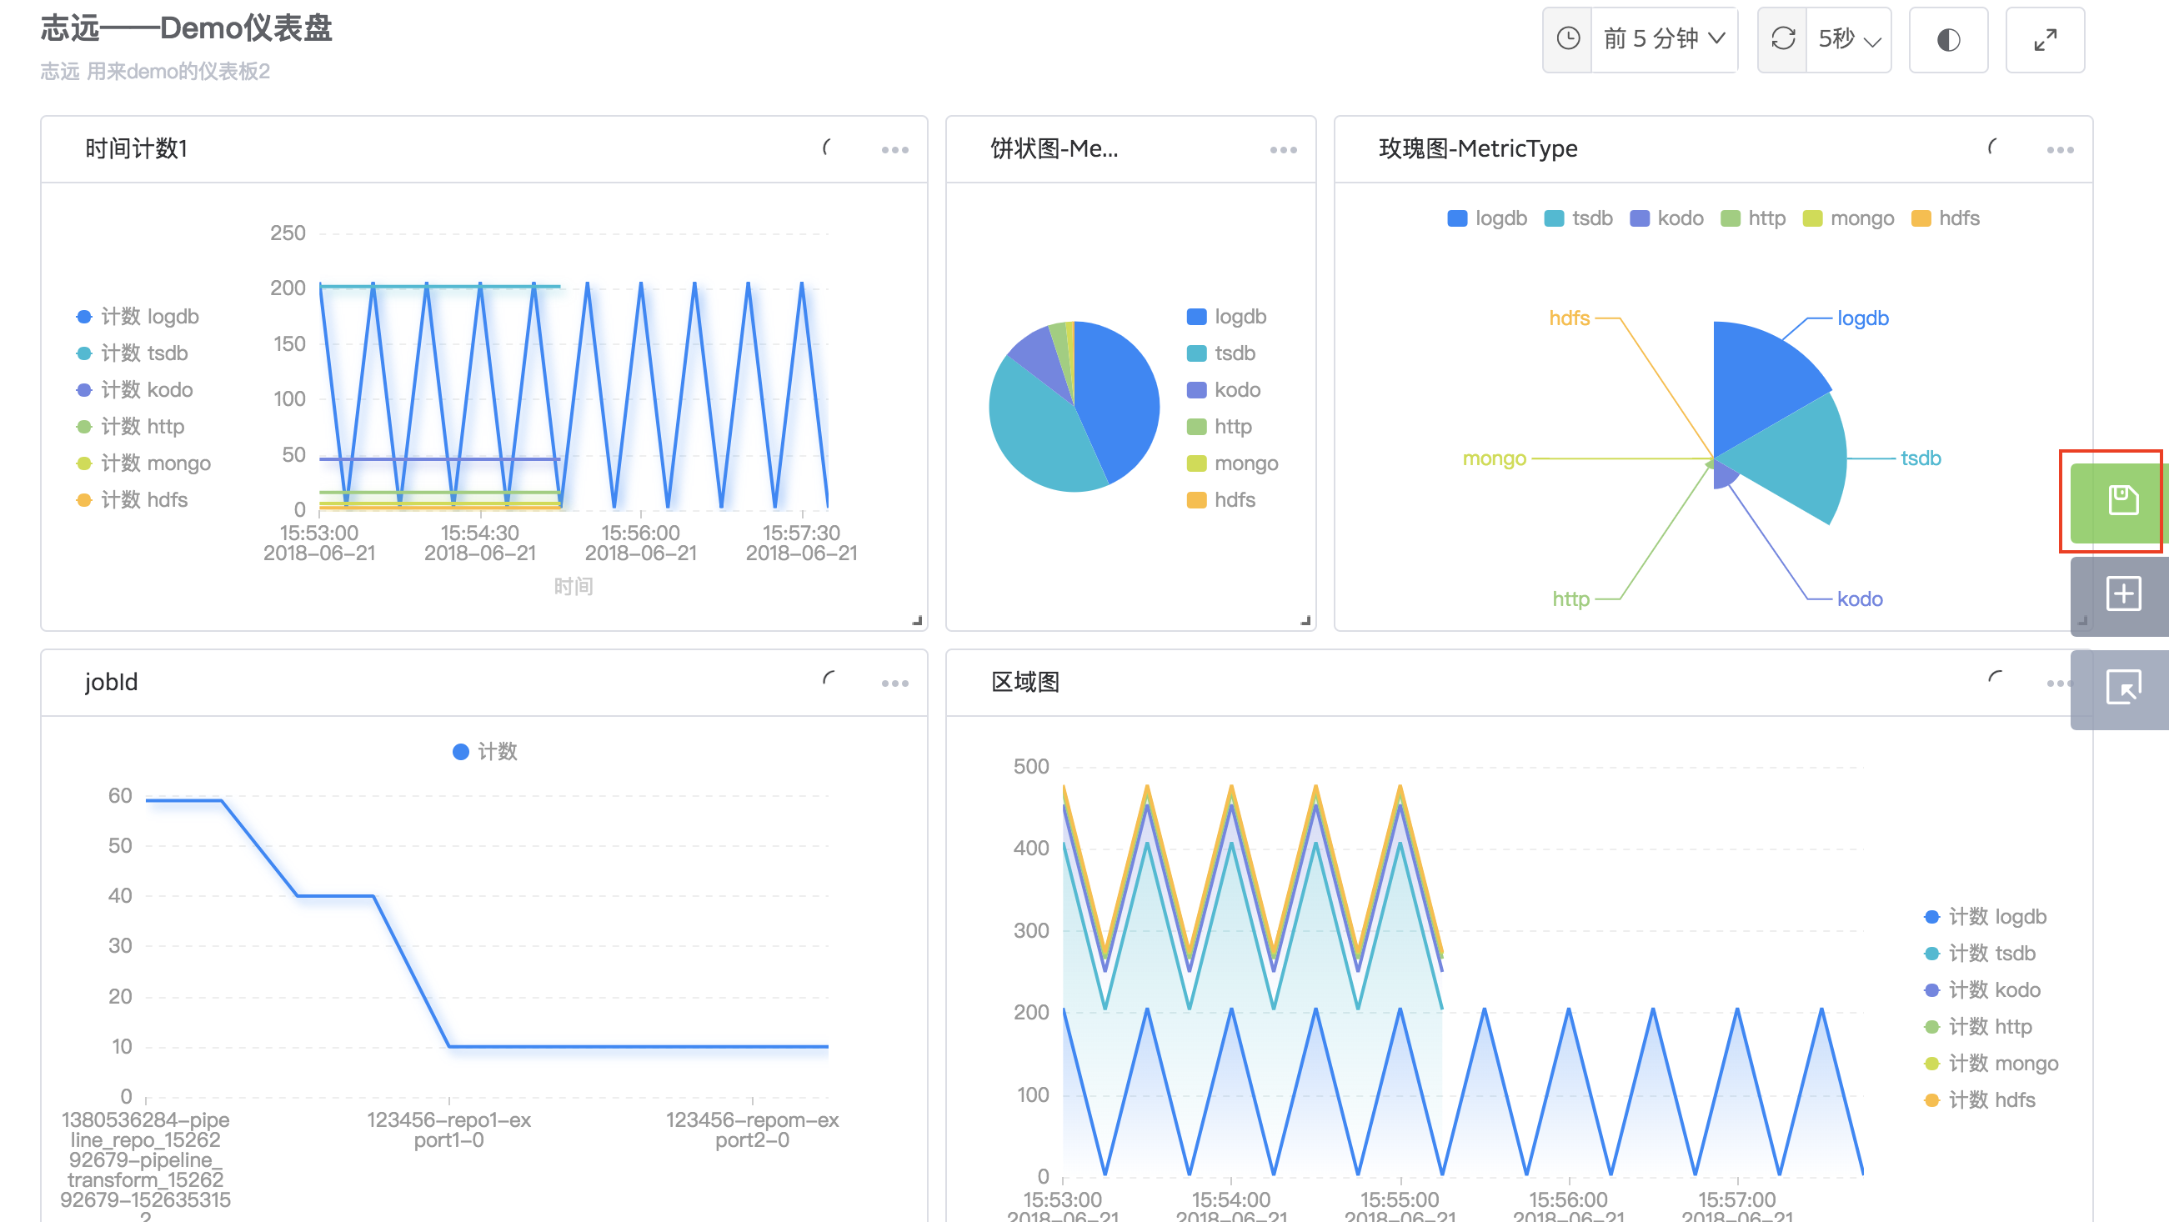The height and width of the screenshot is (1222, 2169).
Task: Toggle 计数 hdfs legend in 区域图
Action: click(x=1981, y=1101)
